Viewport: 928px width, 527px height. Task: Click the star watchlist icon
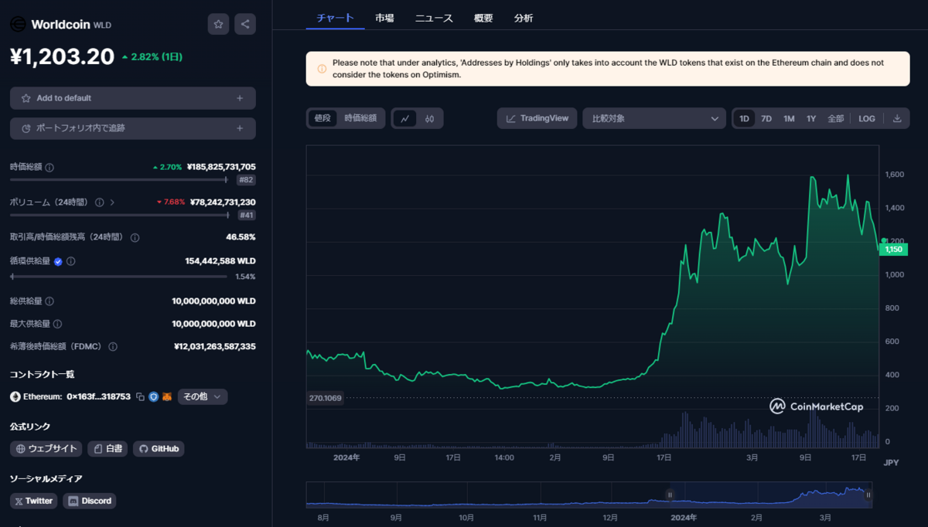coord(218,24)
